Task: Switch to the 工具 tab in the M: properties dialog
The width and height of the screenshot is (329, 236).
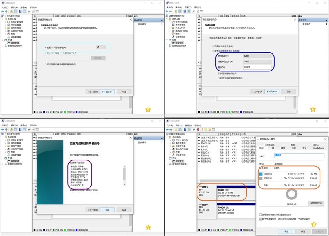Action: coord(272,148)
